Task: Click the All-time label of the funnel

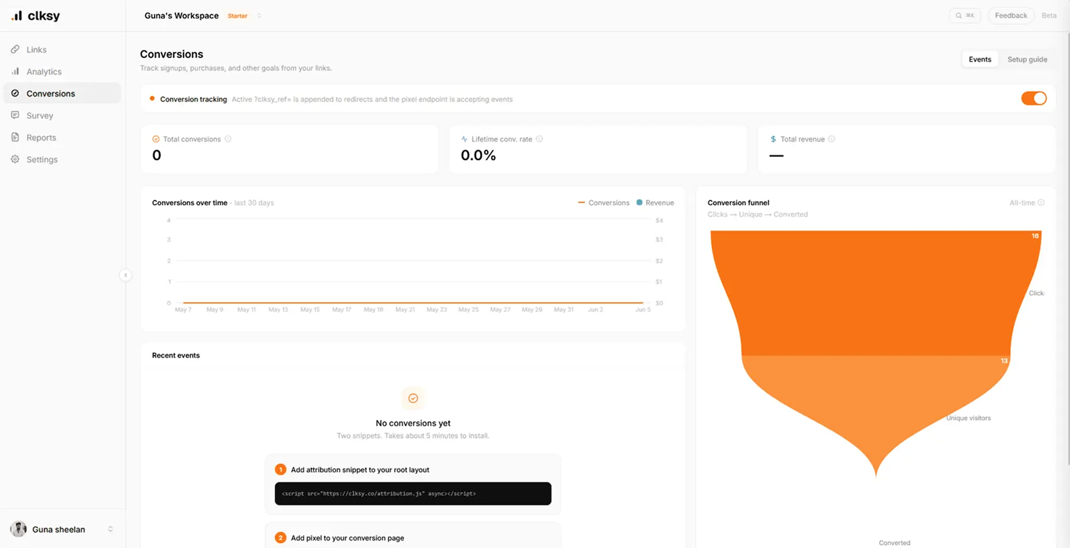Action: [x=1022, y=203]
